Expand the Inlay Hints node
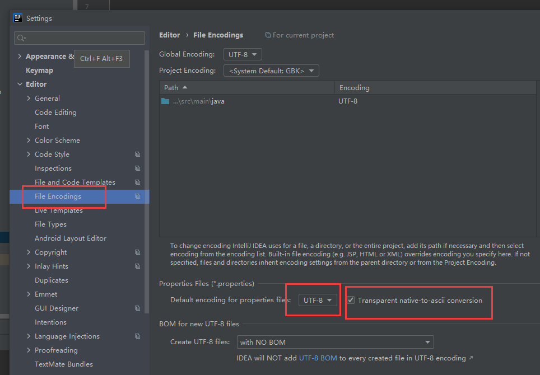This screenshot has width=540, height=375. pyautogui.click(x=29, y=266)
